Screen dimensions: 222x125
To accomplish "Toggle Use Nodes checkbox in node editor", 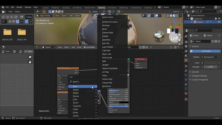I will tap(85, 47).
